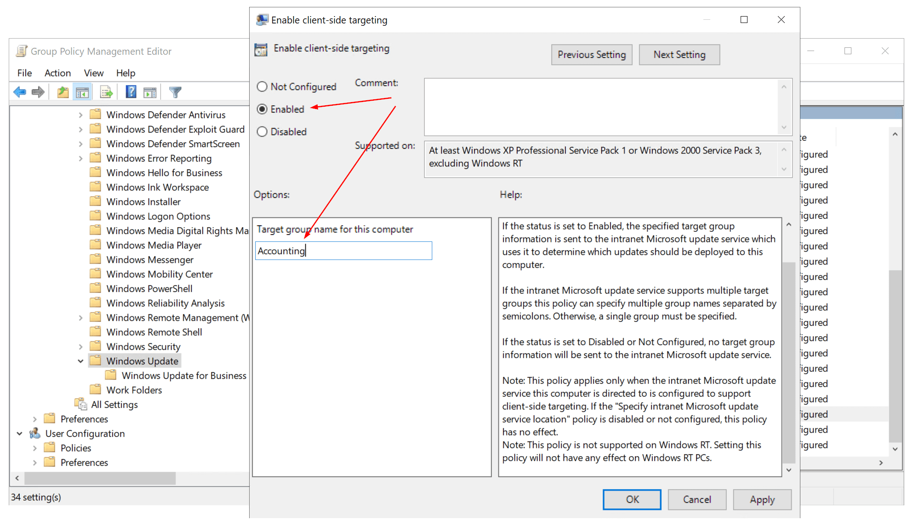Image resolution: width=913 pixels, height=526 pixels.
Task: Click the User Configuration icon
Action: pyautogui.click(x=34, y=433)
